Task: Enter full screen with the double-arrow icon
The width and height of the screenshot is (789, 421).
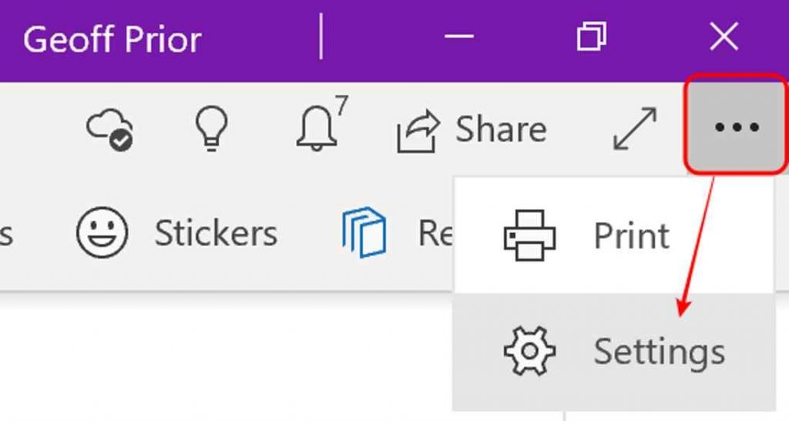Action: 635,129
